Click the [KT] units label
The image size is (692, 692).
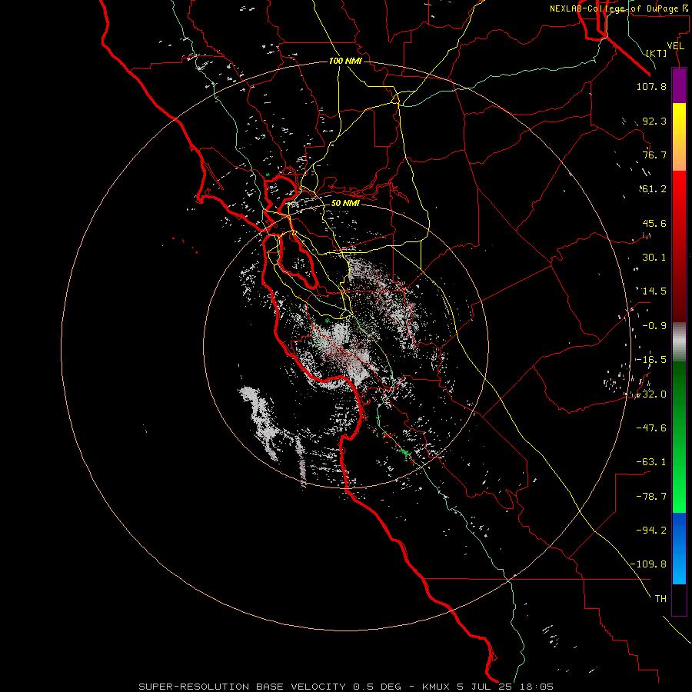[657, 53]
